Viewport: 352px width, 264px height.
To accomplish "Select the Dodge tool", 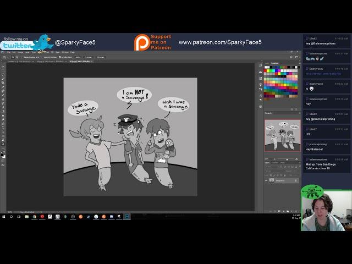I will (x=3, y=119).
